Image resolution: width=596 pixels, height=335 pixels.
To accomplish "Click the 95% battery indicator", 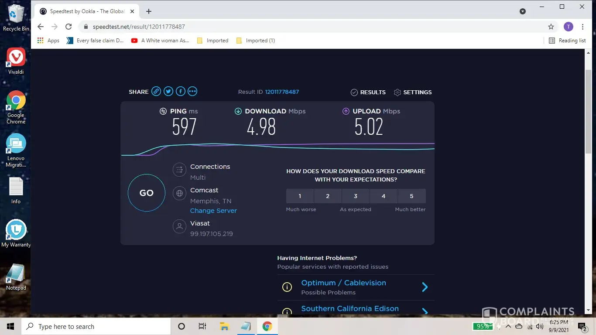I will [483, 326].
